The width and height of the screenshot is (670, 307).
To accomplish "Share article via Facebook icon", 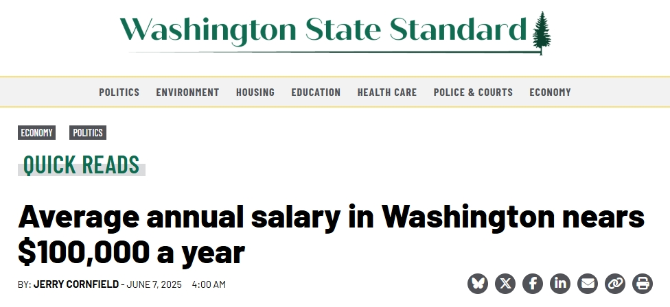I will 533,284.
